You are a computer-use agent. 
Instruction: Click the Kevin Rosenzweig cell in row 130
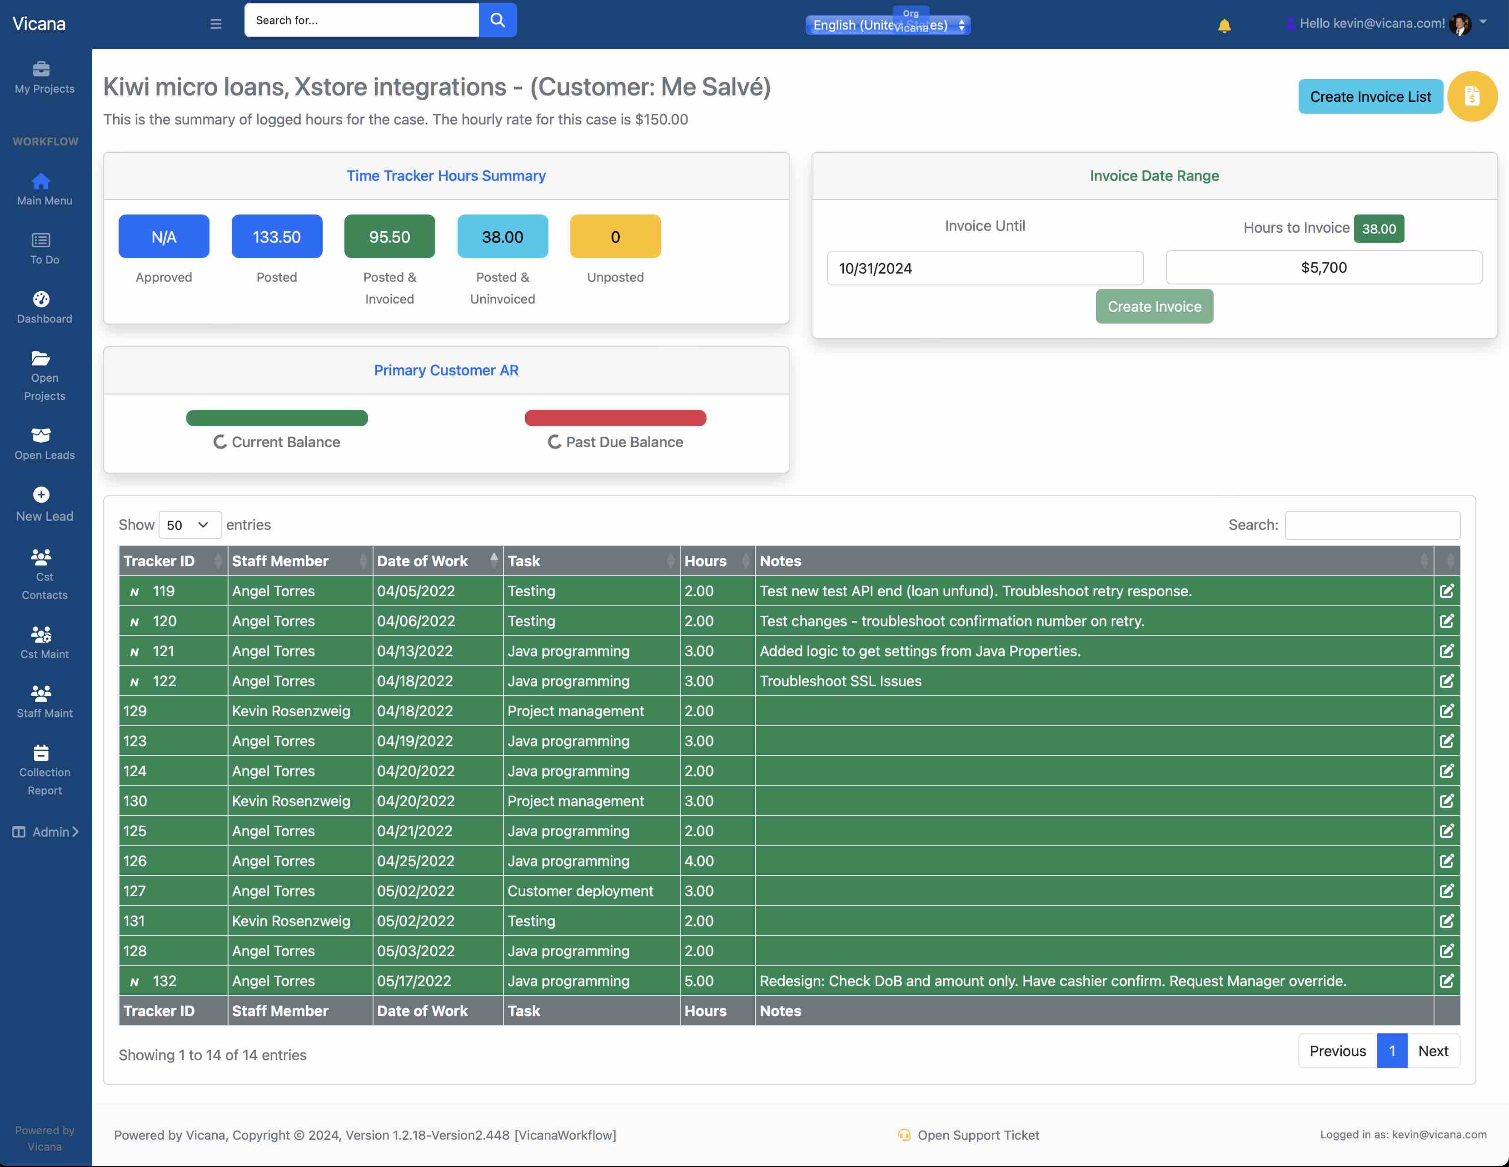[300, 802]
